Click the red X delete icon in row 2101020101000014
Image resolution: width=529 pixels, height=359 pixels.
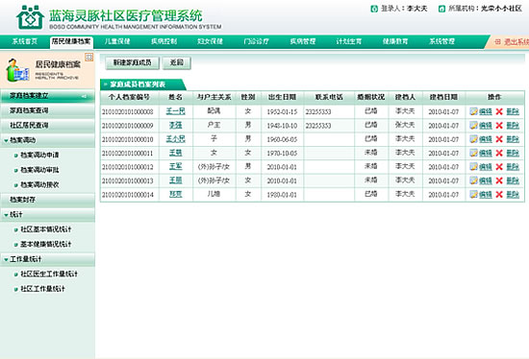[x=499, y=194]
